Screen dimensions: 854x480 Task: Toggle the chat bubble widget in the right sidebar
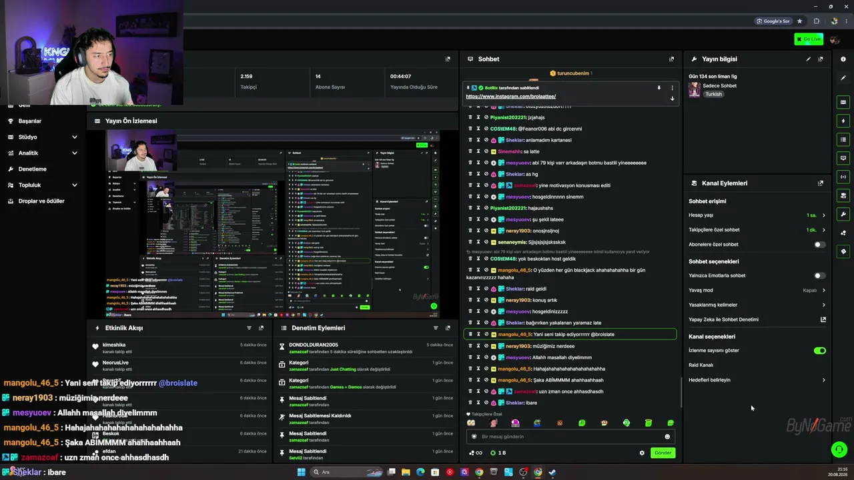[843, 158]
